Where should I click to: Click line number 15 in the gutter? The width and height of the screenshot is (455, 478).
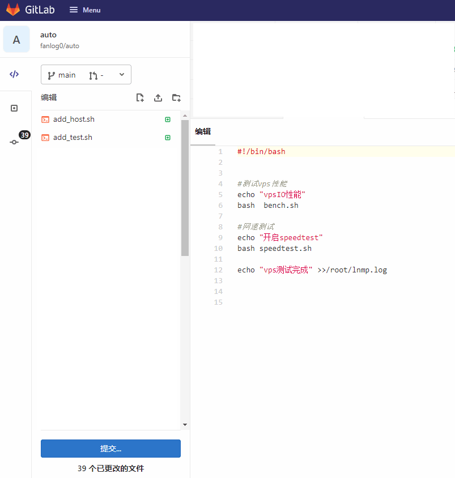click(x=218, y=302)
